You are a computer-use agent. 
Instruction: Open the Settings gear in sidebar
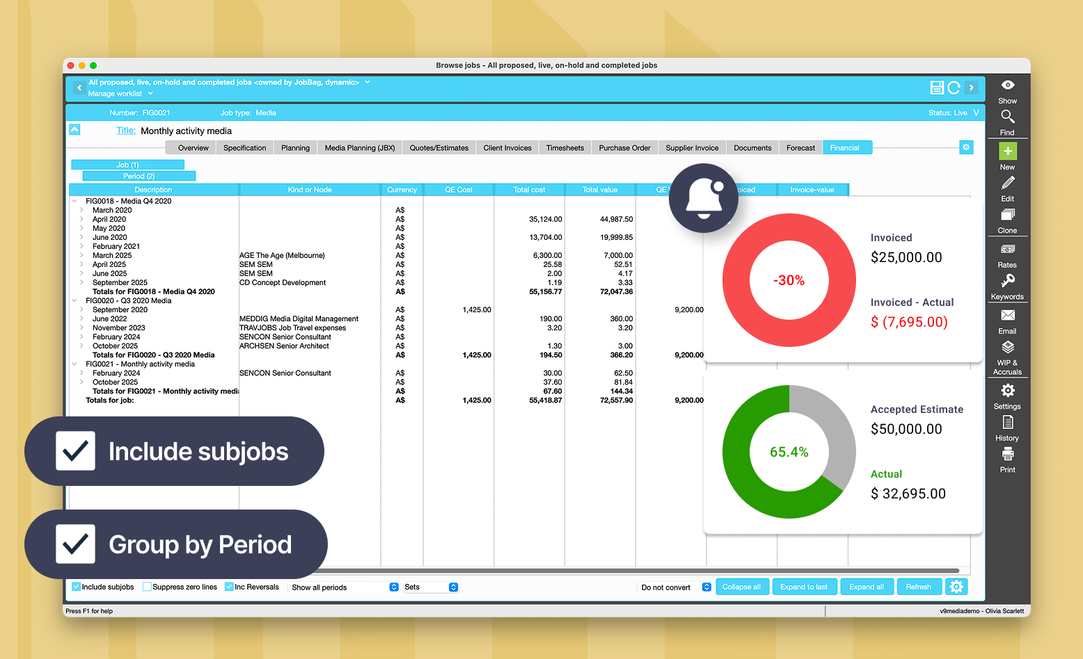click(x=1007, y=391)
